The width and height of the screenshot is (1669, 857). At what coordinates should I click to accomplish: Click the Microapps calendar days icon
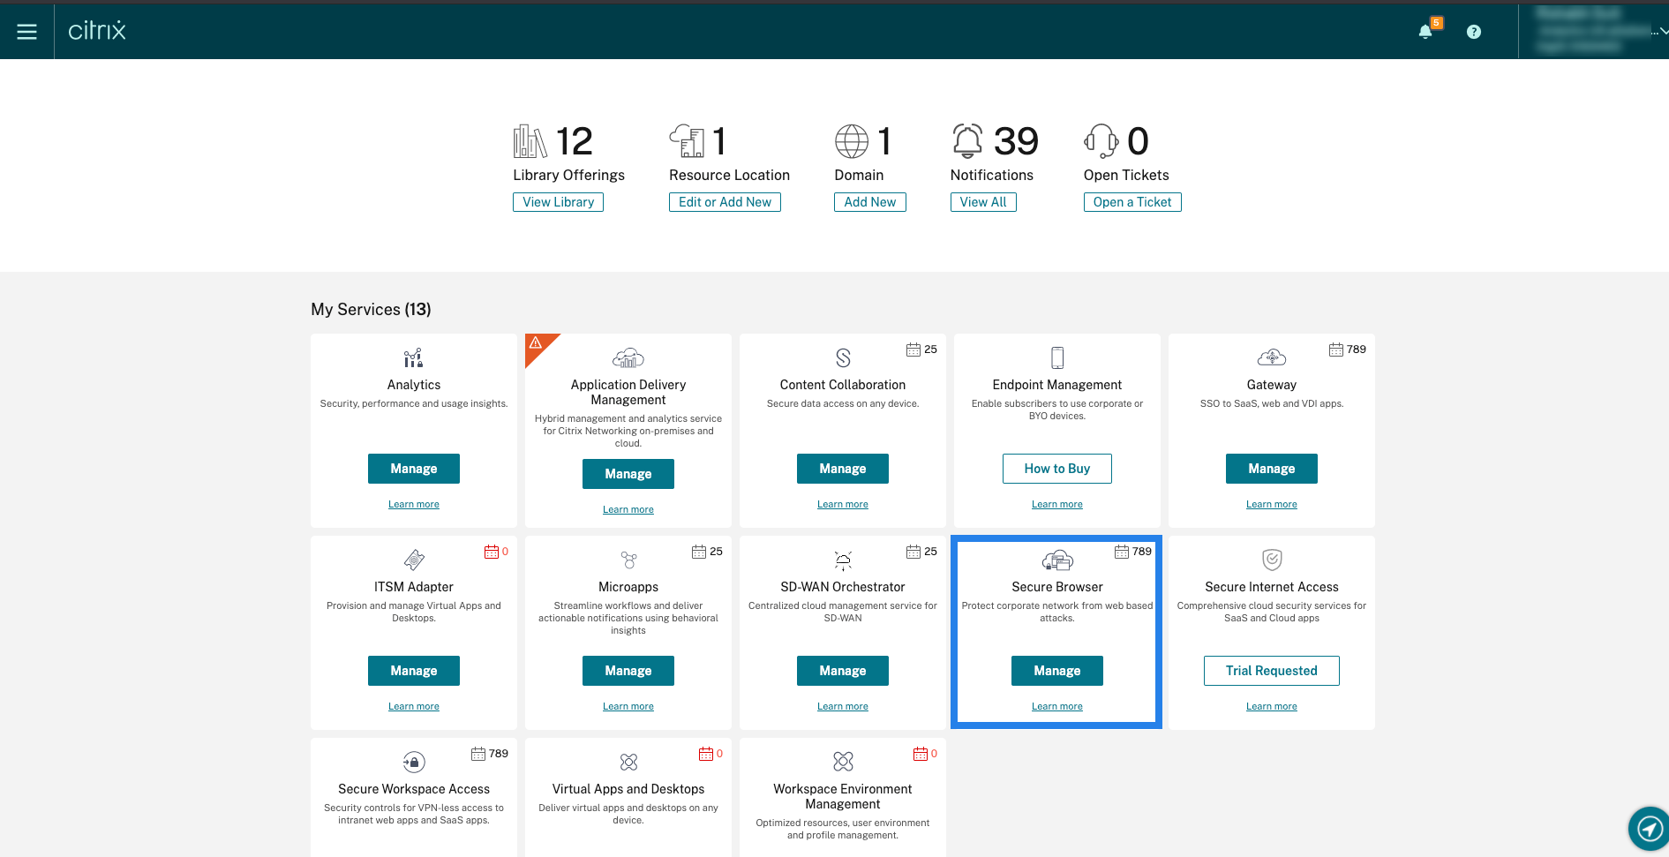click(699, 552)
